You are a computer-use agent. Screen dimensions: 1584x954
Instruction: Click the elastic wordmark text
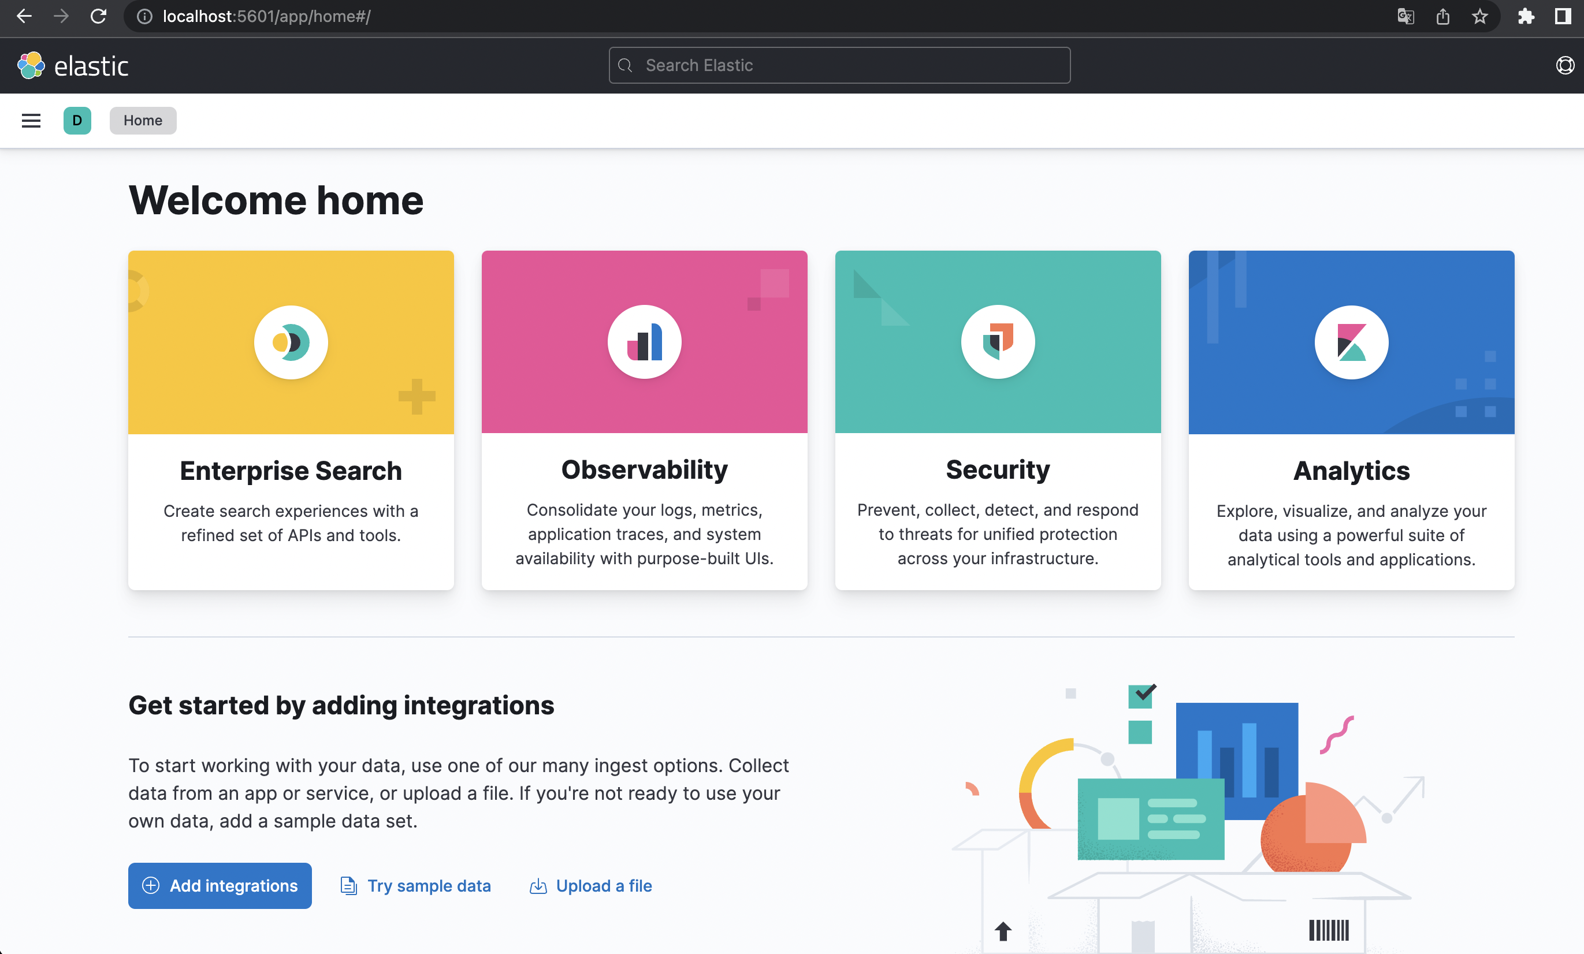(x=91, y=66)
